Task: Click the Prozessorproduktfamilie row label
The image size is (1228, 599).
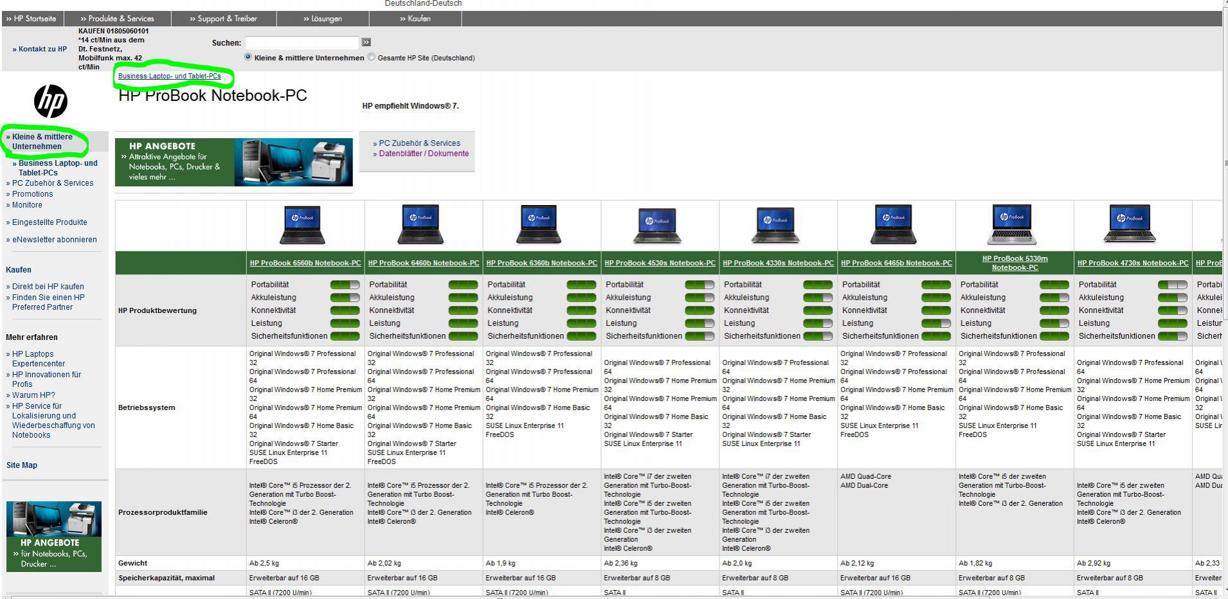Action: (163, 512)
